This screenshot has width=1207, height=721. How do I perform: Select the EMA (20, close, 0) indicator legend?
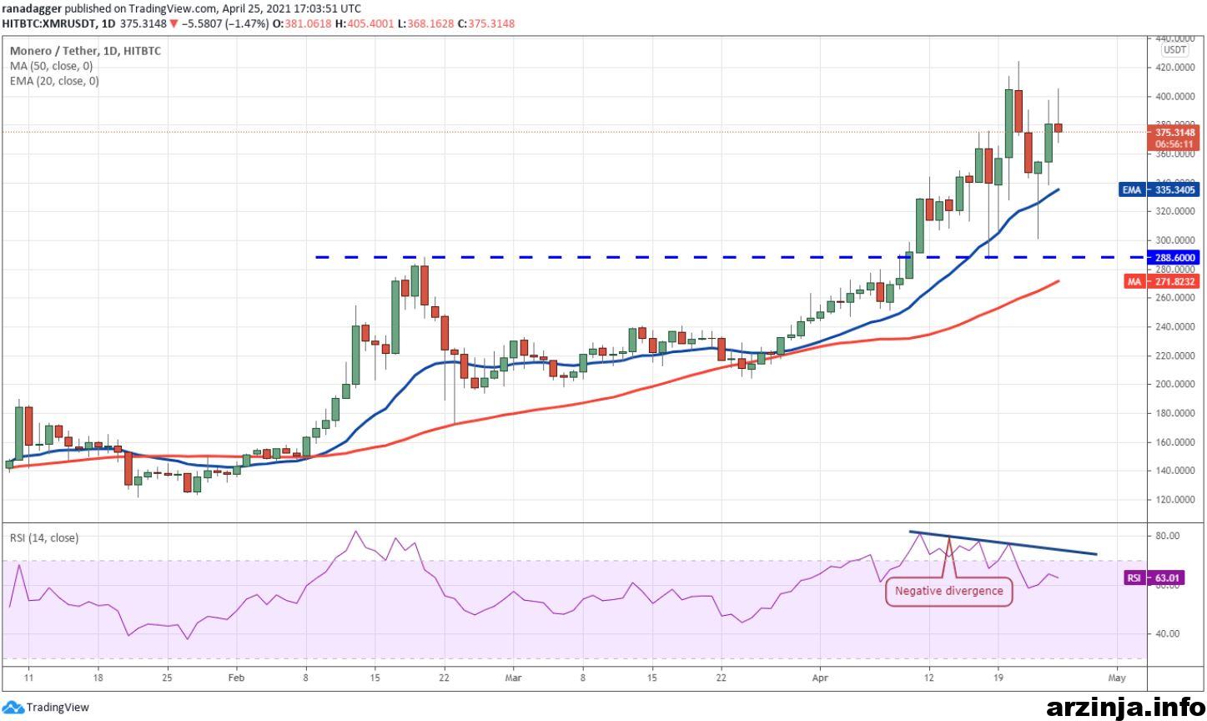point(54,81)
